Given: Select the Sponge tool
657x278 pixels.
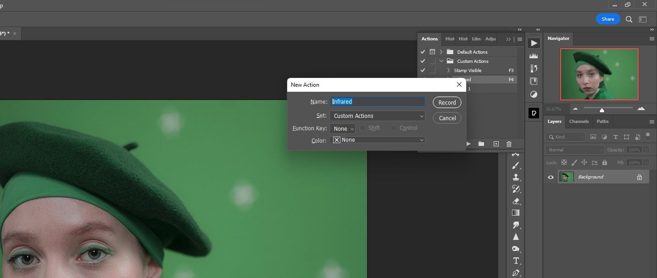Looking at the screenshot, I should [516, 249].
